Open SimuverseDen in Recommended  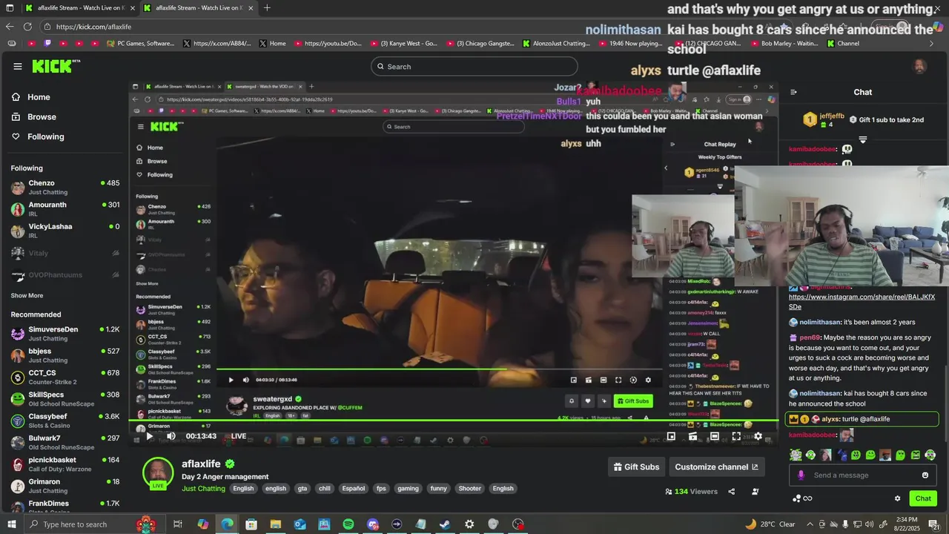pyautogui.click(x=65, y=334)
